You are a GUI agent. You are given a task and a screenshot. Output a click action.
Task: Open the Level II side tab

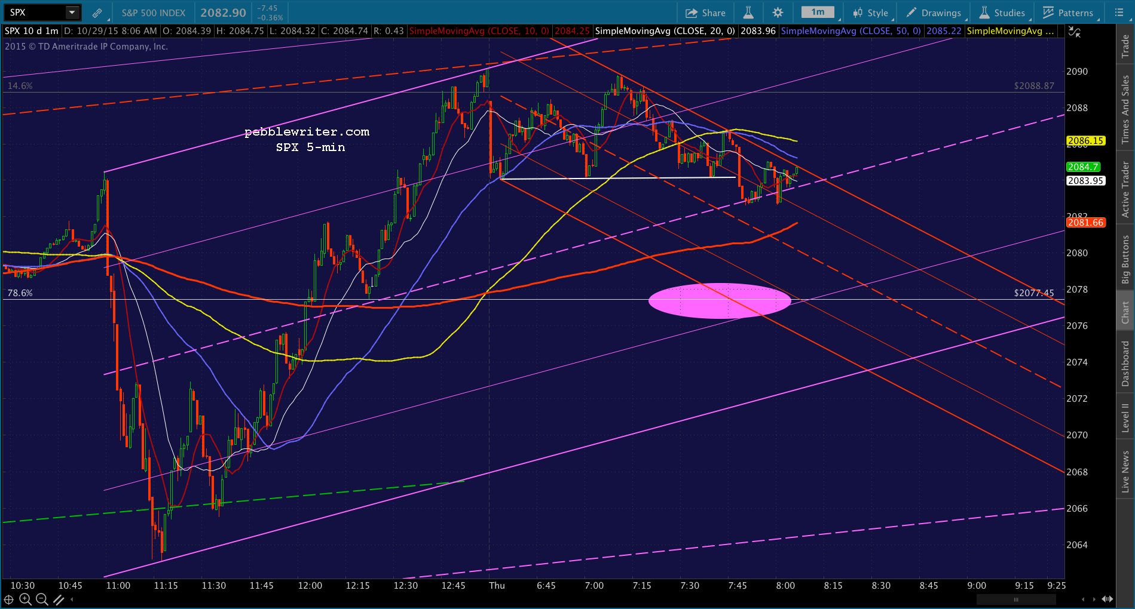click(x=1125, y=417)
